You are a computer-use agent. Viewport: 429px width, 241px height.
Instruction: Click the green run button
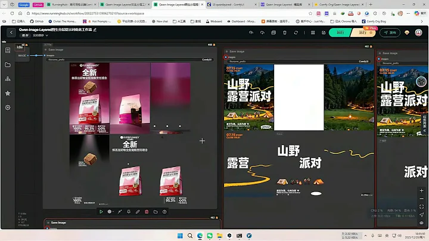[340, 33]
